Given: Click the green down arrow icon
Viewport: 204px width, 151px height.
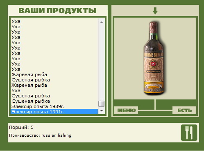Looking at the screenshot, I should [155, 11].
